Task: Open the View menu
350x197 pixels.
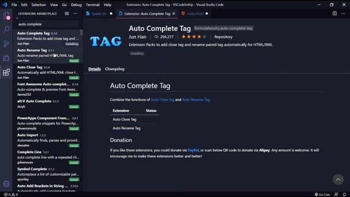Action: (x=54, y=5)
